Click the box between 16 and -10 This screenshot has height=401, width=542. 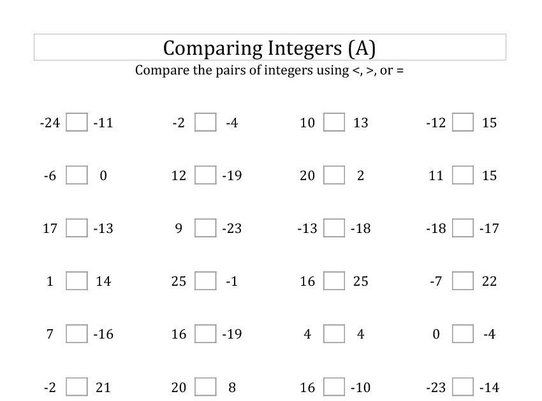point(334,387)
